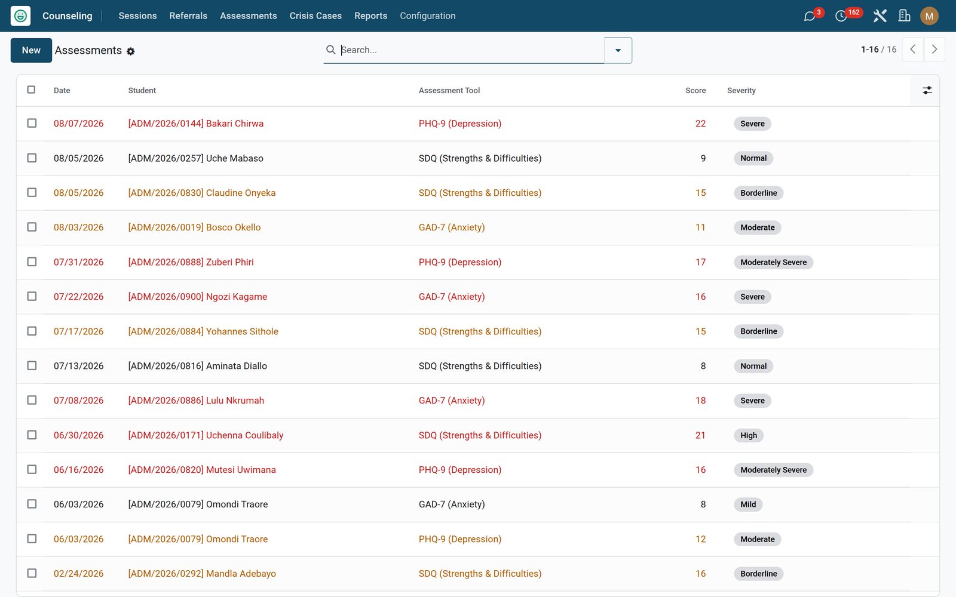Check the Zuberi Phiri row checkbox

pyautogui.click(x=32, y=261)
